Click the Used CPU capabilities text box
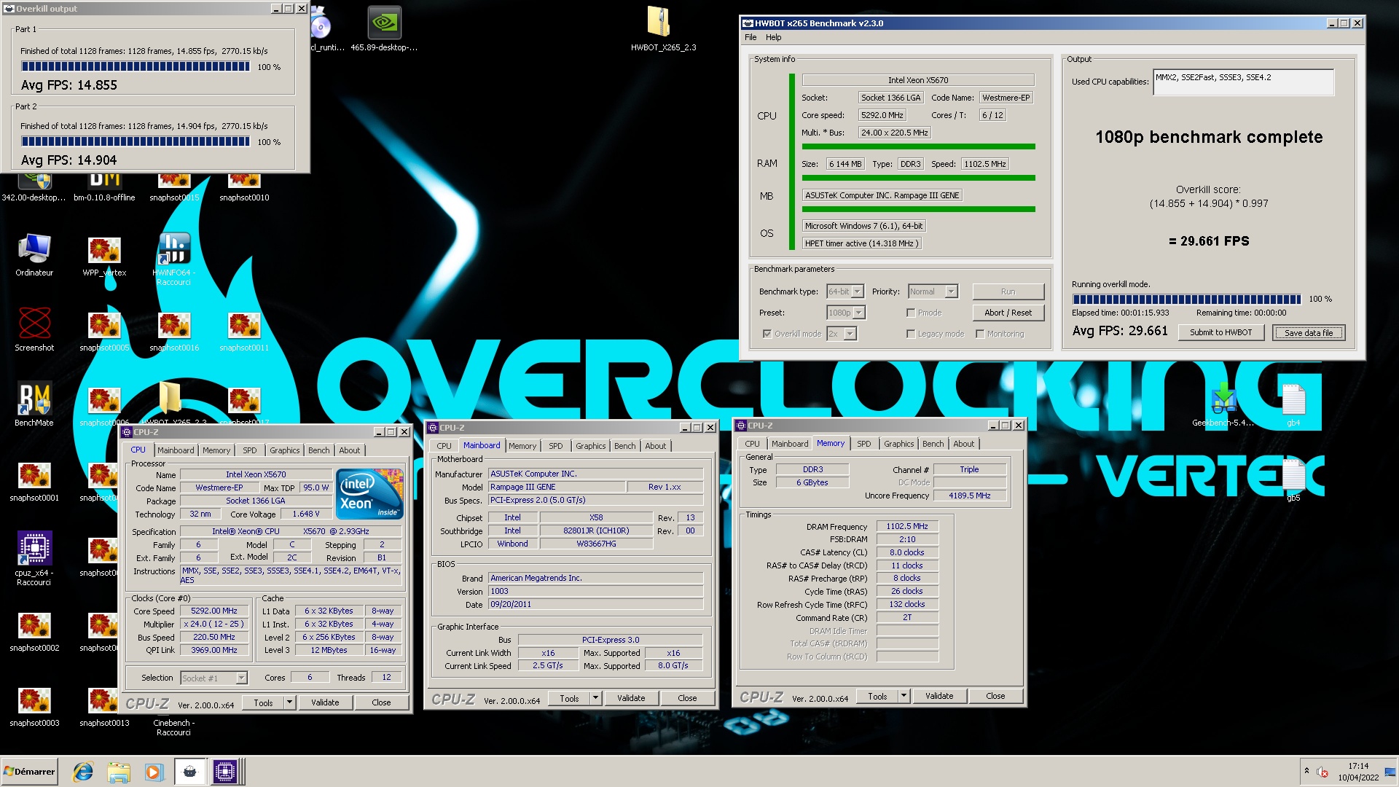Image resolution: width=1399 pixels, height=787 pixels. pyautogui.click(x=1243, y=82)
